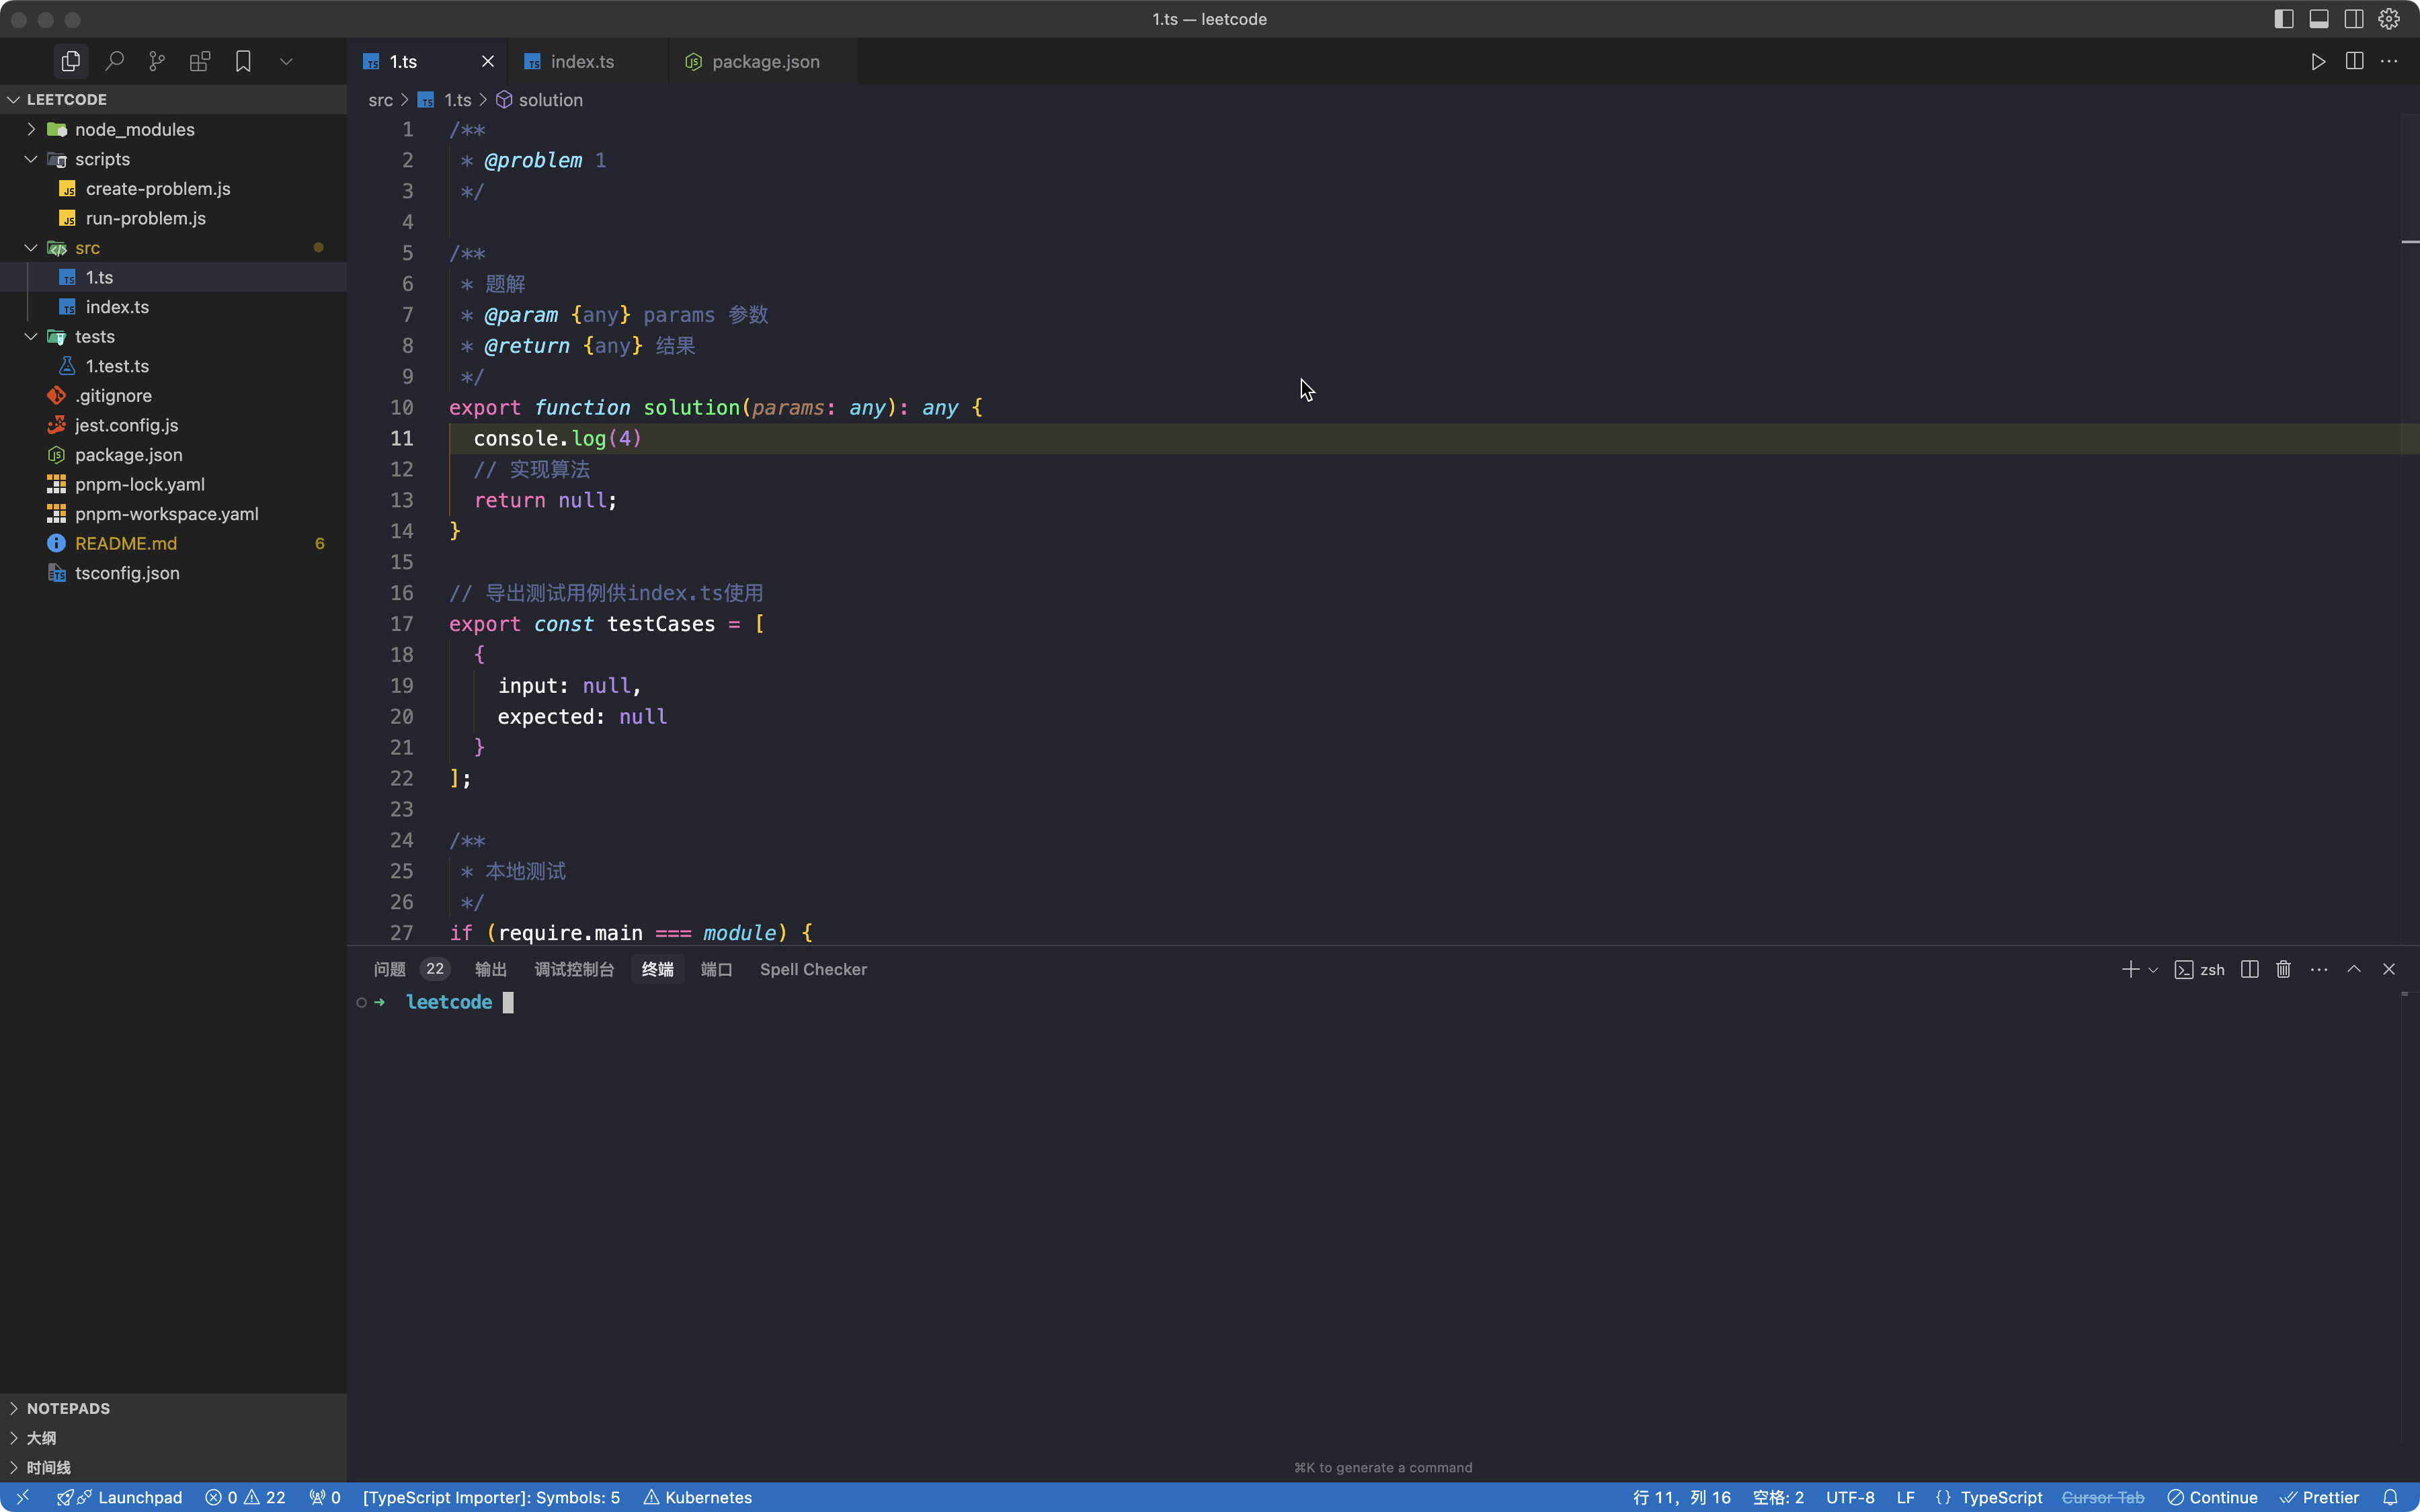Click TypeScript language mode in status bar
This screenshot has height=1512, width=2420.
(x=2001, y=1497)
